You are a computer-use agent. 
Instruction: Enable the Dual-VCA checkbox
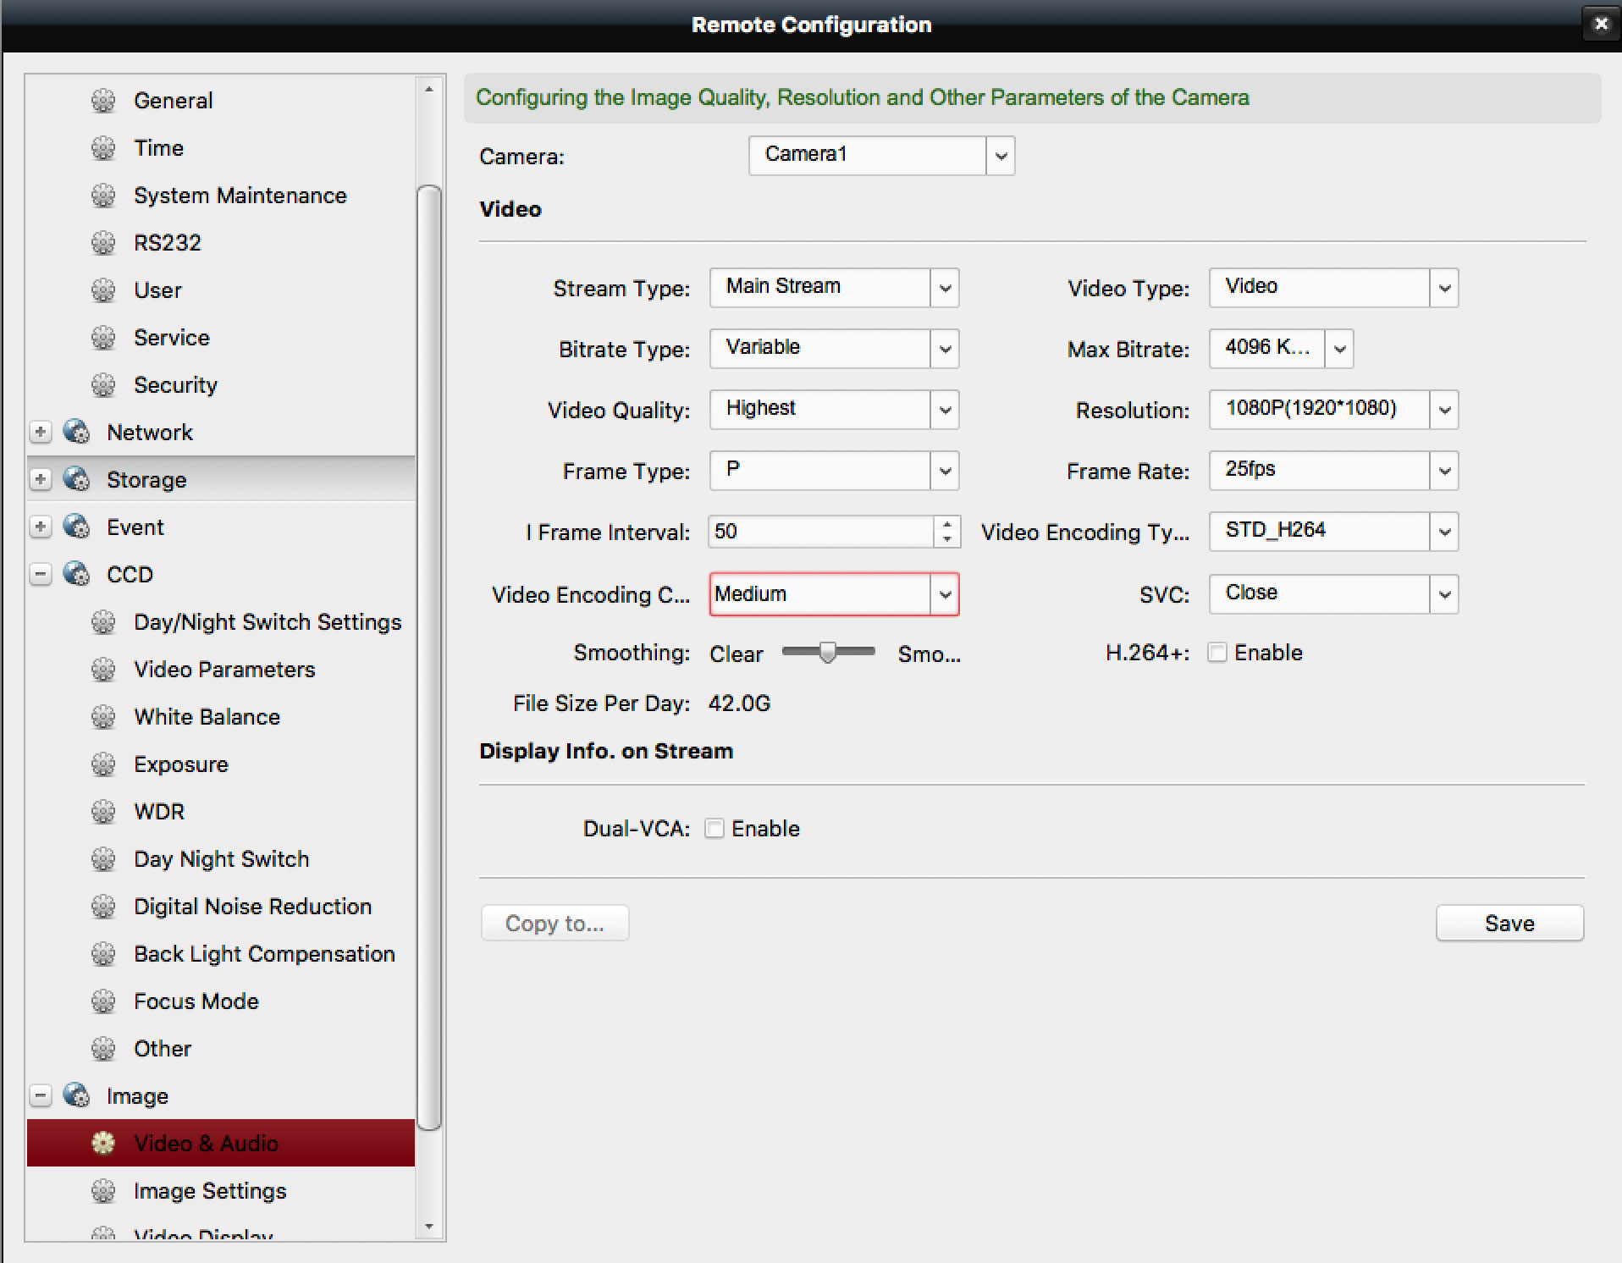[714, 829]
